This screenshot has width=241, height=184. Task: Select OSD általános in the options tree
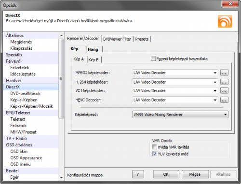click(x=31, y=145)
